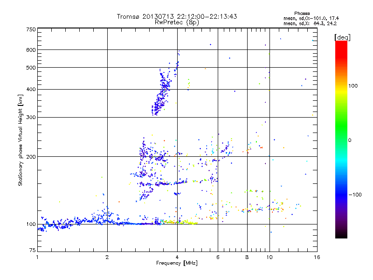Click the 'mean, sd,X: 84.3, 24.2' statistics line
This screenshot has height=280, width=373.
[310, 23]
